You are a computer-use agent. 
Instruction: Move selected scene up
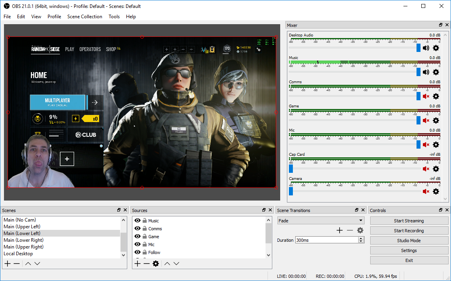(28, 264)
